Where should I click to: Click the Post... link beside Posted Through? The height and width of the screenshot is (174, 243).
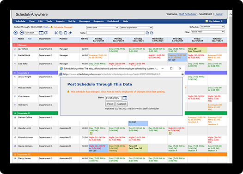pos(47,27)
